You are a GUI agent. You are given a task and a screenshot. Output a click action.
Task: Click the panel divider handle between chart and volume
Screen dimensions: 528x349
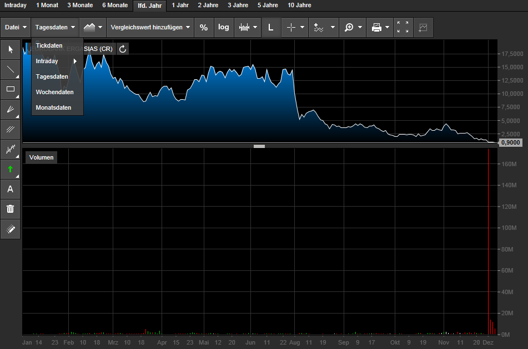click(259, 146)
